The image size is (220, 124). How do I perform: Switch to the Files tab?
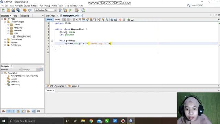(x=15, y=16)
